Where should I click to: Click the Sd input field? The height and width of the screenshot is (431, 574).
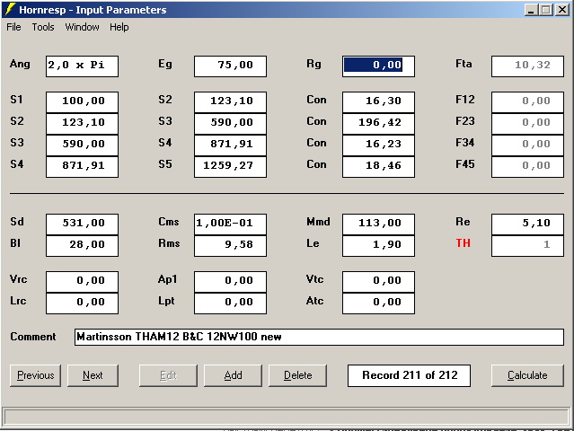(x=82, y=223)
